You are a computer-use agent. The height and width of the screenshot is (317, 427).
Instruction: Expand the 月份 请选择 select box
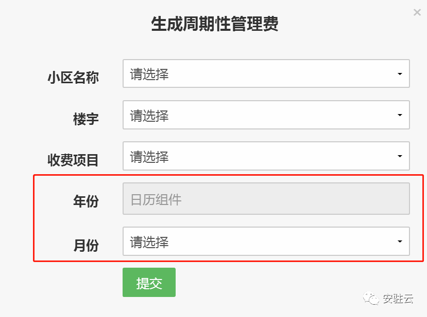[x=266, y=241]
